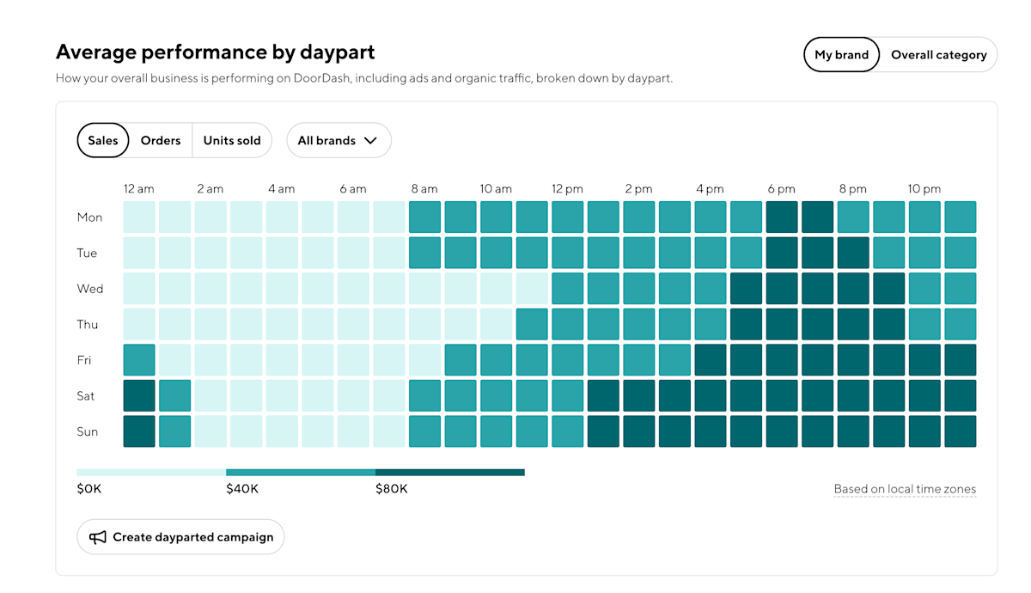Click the 10 pm column label
Viewport: 1031px width, 593px height.
924,189
